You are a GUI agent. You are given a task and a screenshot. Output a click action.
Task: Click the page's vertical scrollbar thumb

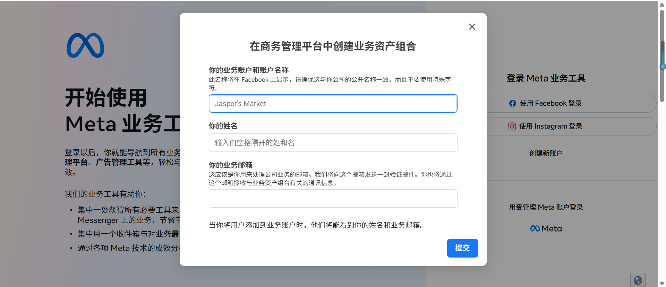click(x=662, y=55)
